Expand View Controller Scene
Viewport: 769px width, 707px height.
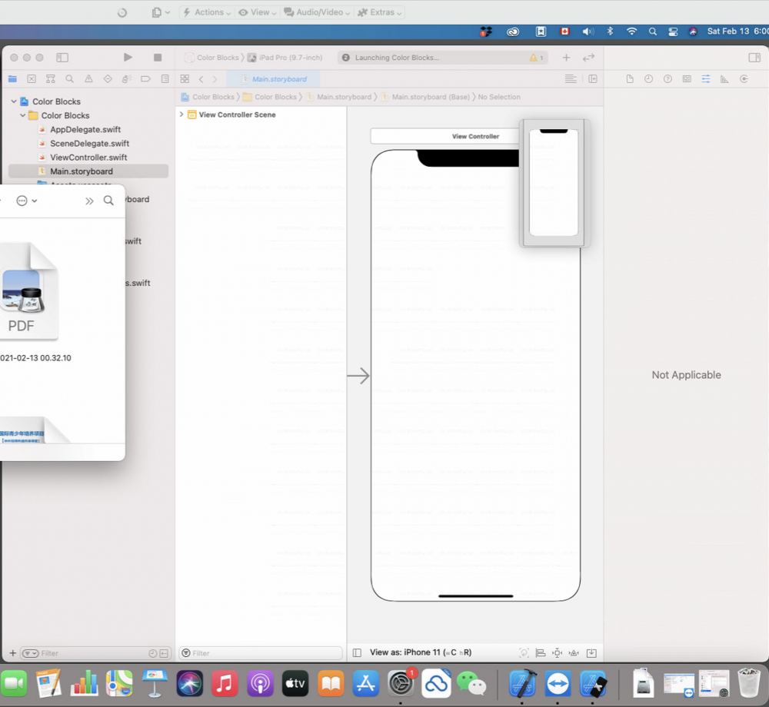click(x=181, y=115)
